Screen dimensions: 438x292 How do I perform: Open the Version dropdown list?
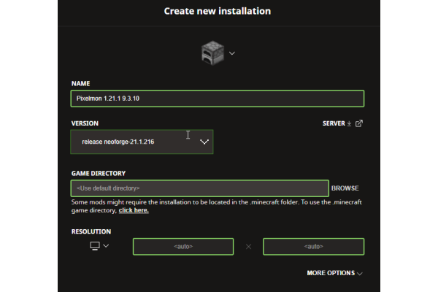[x=142, y=142]
